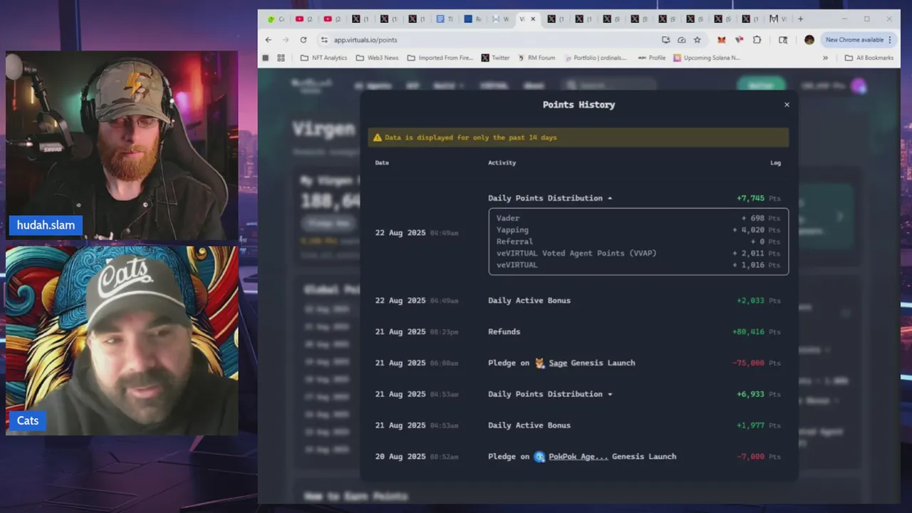The image size is (912, 513).
Task: Select the Referral points row
Action: (638, 242)
